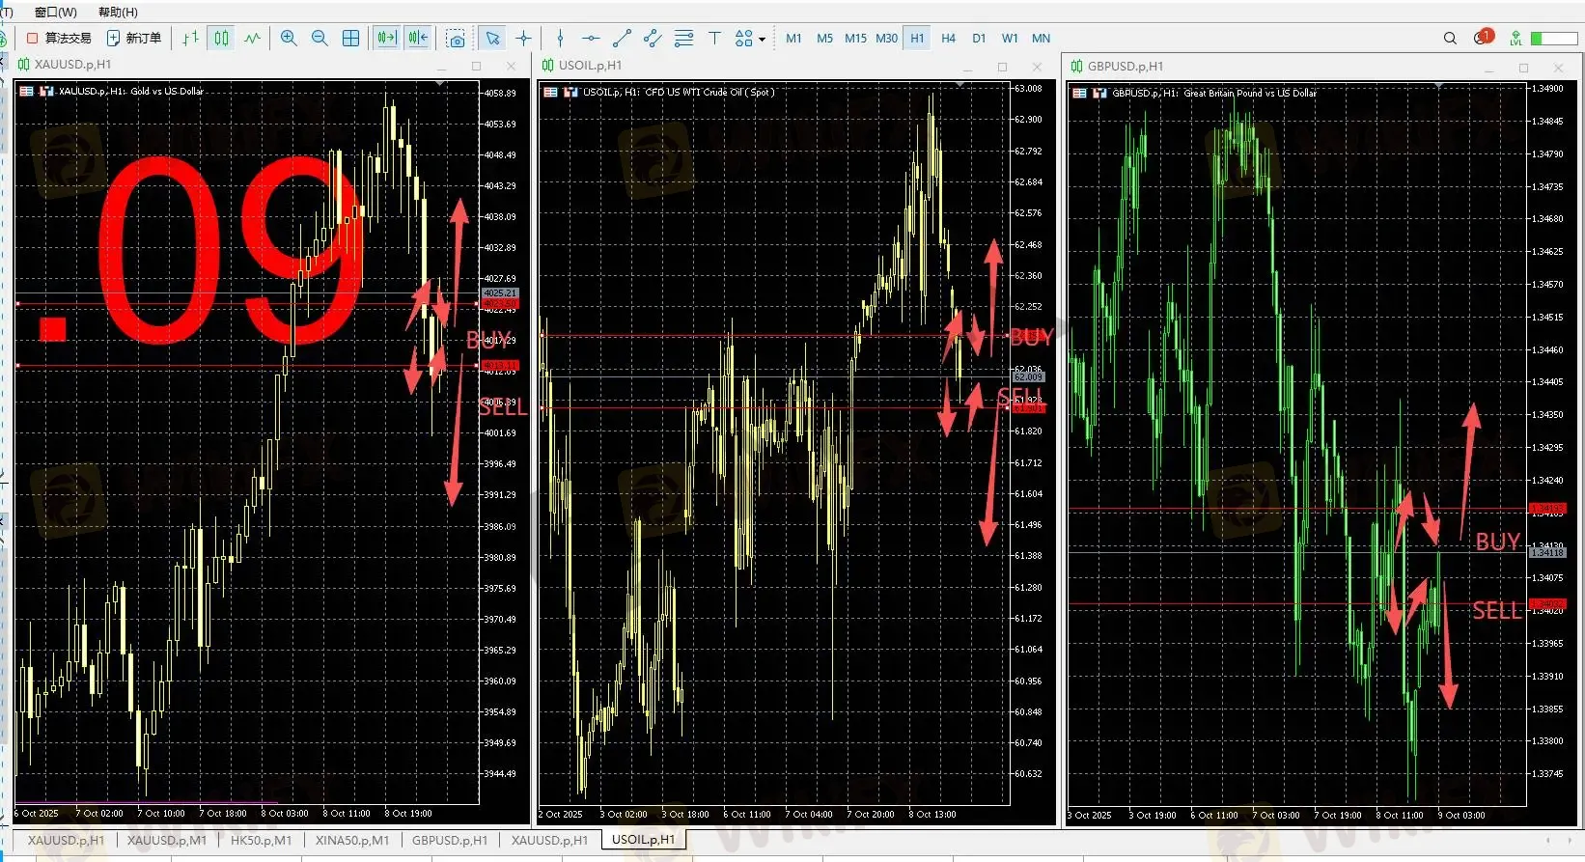
Task: Toggle one-click trading panel in GBPUSD chart
Action: (x=1080, y=94)
